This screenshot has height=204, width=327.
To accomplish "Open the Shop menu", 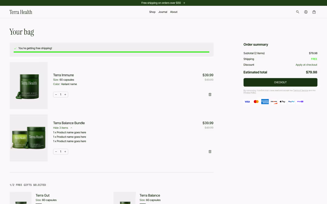I will 152,12.
